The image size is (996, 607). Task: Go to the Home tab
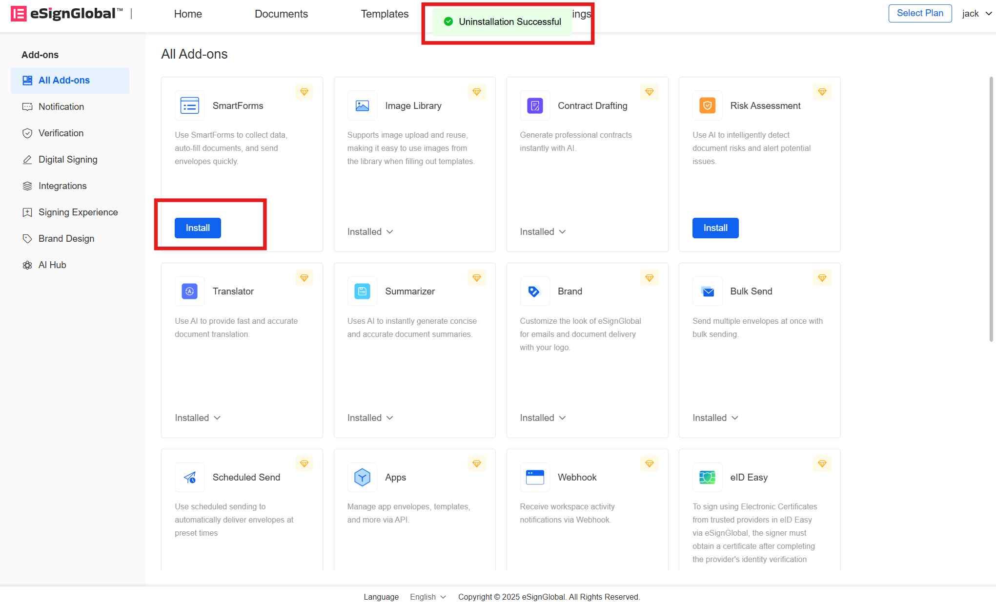(188, 14)
